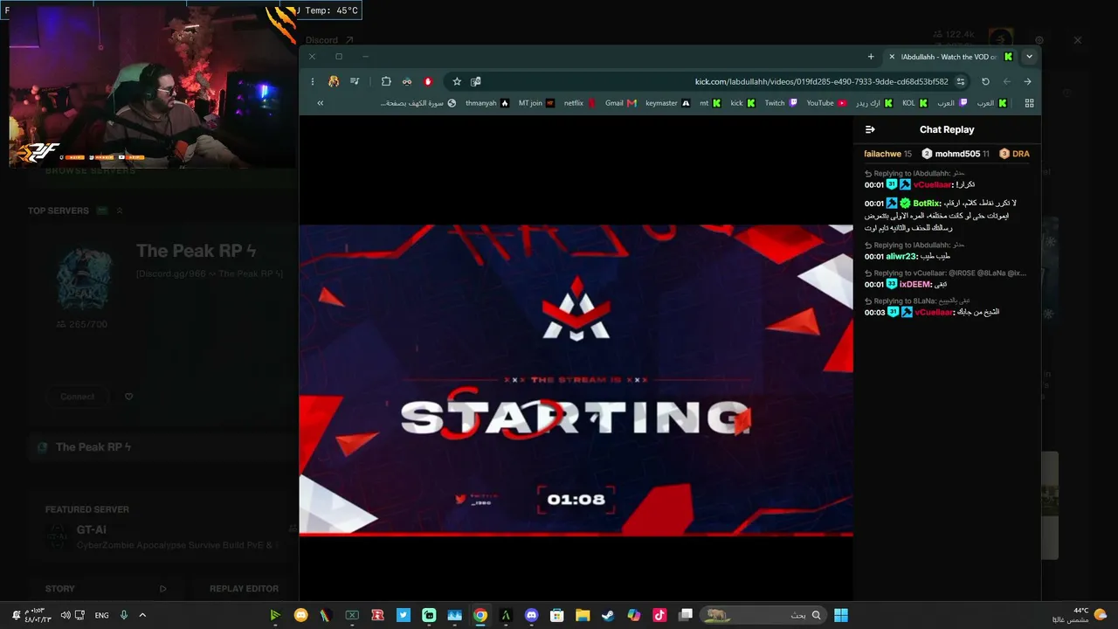Screen dimensions: 1118x629
Task: Open the YouTube bookmark
Action: point(826,103)
